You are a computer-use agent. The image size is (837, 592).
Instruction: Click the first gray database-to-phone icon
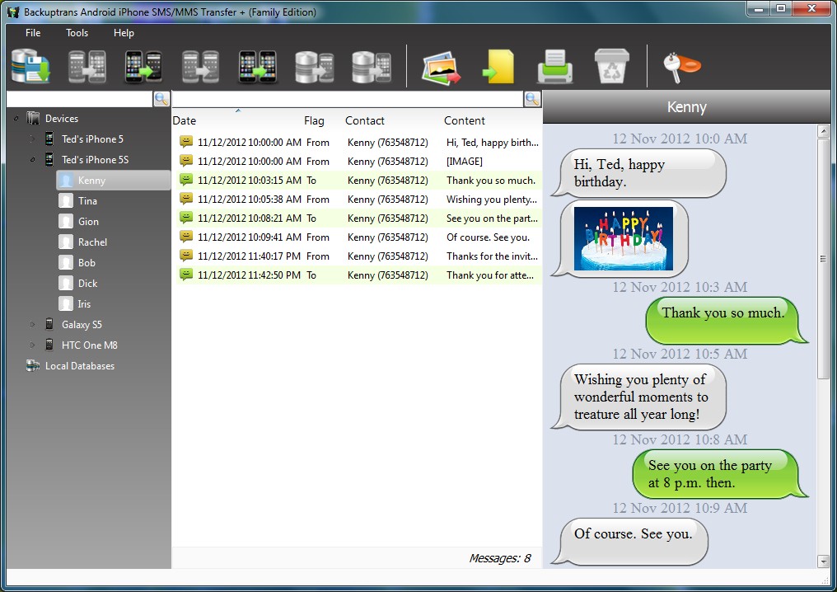315,68
